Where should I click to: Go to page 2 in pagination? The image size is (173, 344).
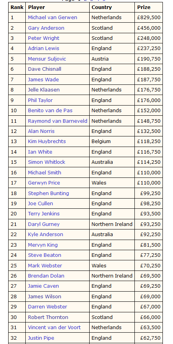tap(85, 1)
